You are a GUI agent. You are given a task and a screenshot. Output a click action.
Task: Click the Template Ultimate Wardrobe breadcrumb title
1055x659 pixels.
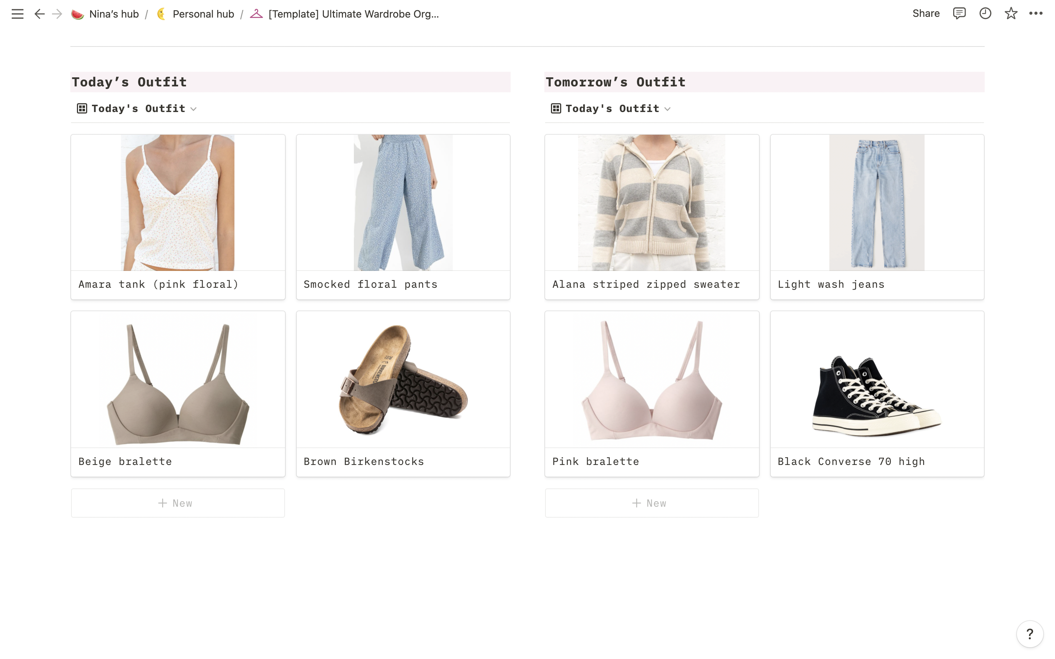pyautogui.click(x=353, y=14)
